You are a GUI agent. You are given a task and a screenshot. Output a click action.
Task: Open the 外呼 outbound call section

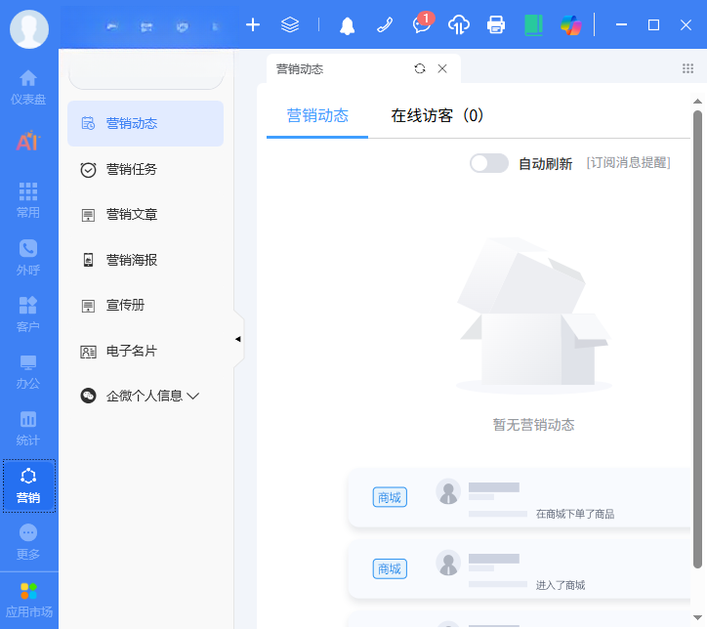[28, 258]
